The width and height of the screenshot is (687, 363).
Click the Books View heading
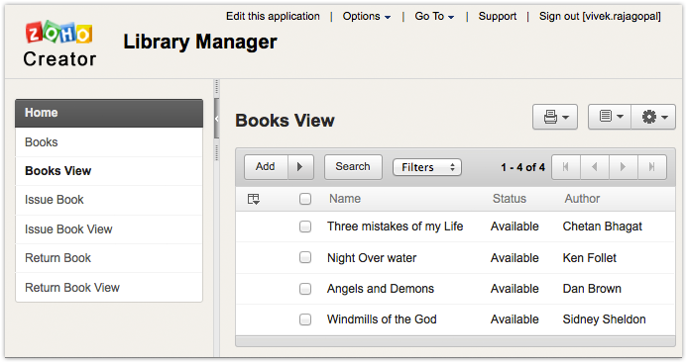285,121
